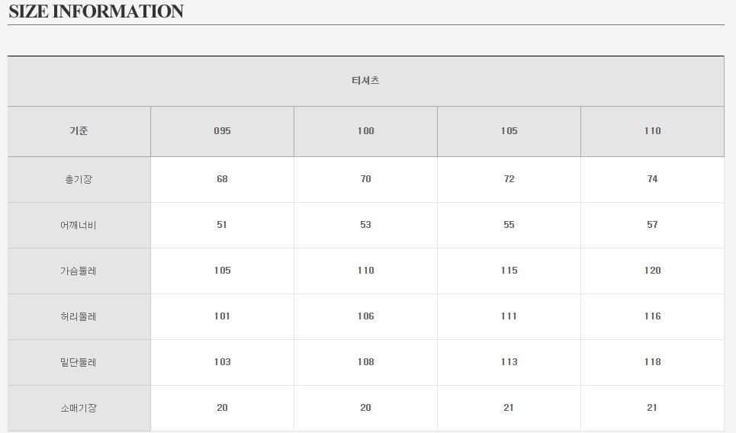The width and height of the screenshot is (736, 433).
Task: Select the 허리둘레 row label
Action: click(x=79, y=317)
